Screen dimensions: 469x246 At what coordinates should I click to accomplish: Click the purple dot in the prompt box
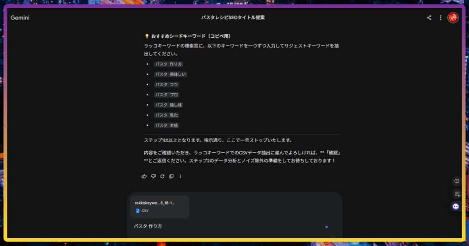tap(326, 227)
